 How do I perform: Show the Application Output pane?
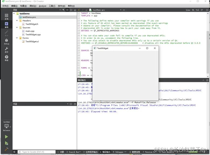(x=90, y=152)
